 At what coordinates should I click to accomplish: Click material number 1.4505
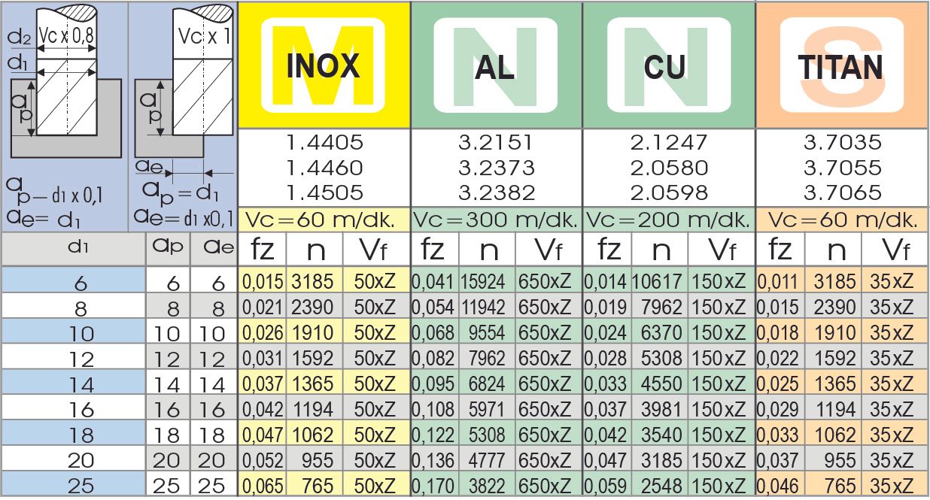coord(324,192)
